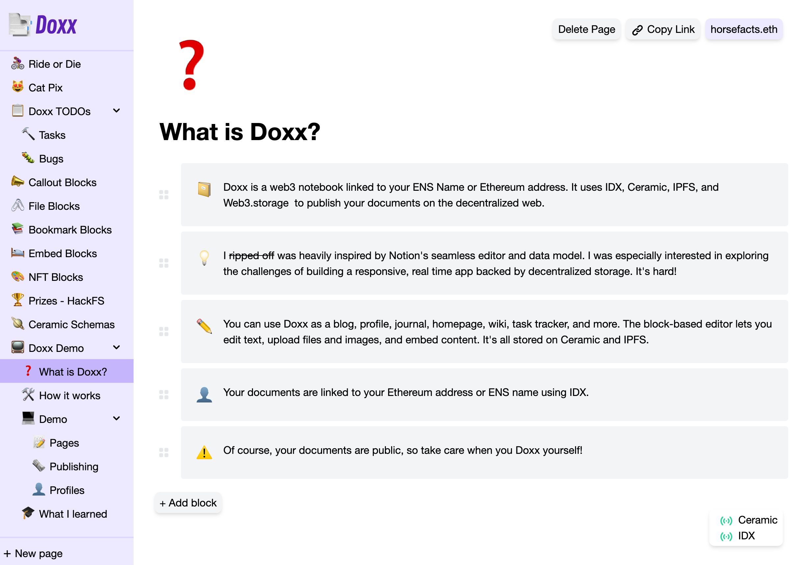804x565 pixels.
Task: Select the What is Doxx? sidebar item
Action: click(x=66, y=371)
